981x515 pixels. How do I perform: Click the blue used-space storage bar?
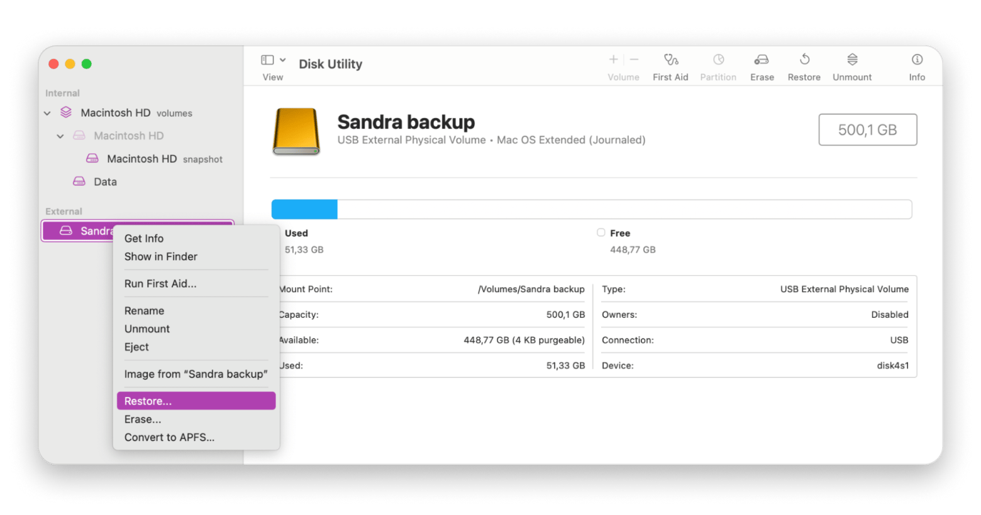304,209
